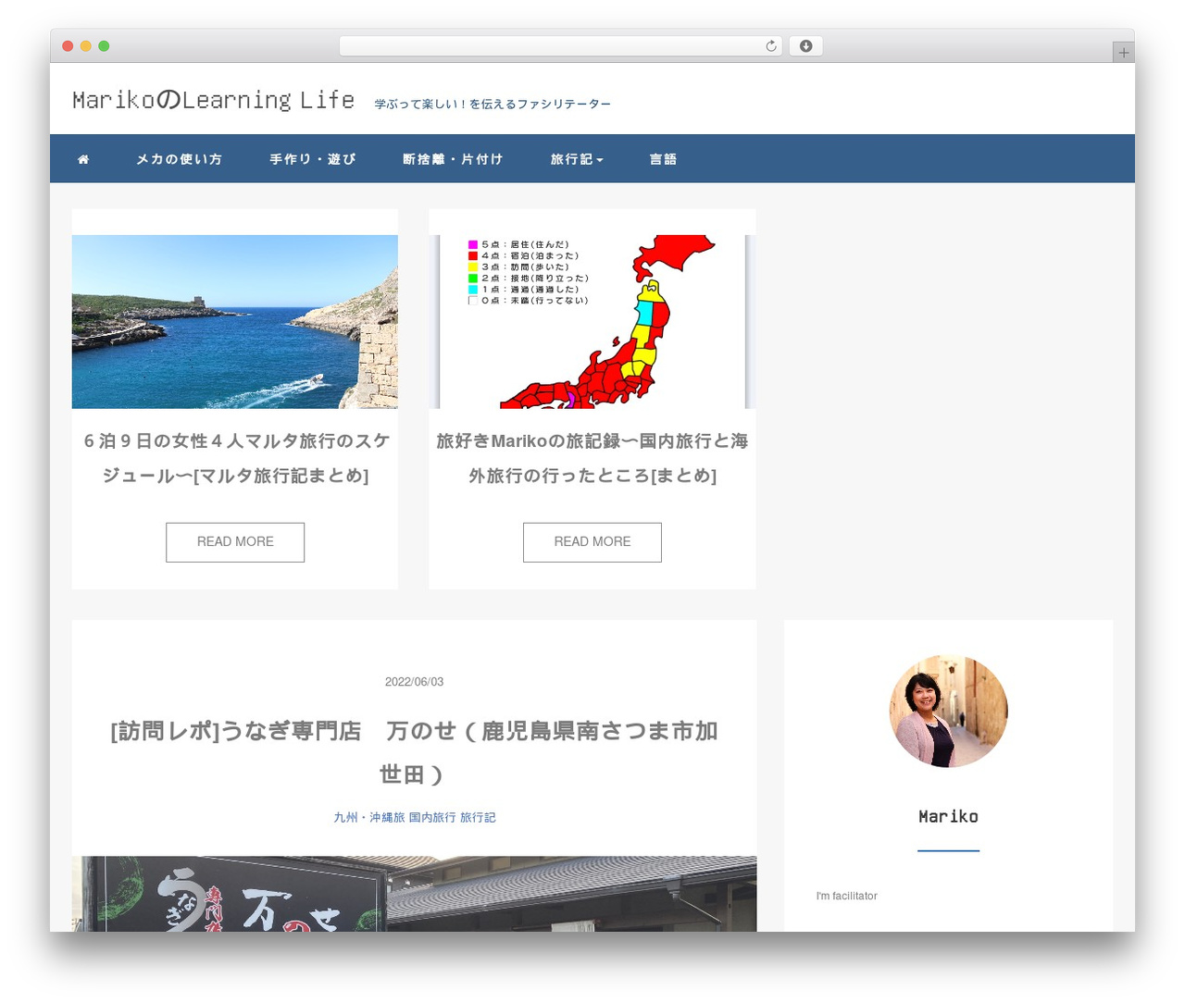This screenshot has width=1185, height=1003.
Task: Click the browser address bar
Action: tap(560, 46)
